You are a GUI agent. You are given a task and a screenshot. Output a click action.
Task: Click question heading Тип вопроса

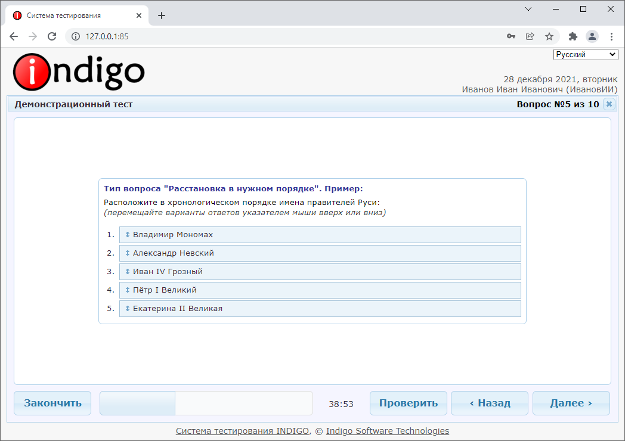click(233, 188)
